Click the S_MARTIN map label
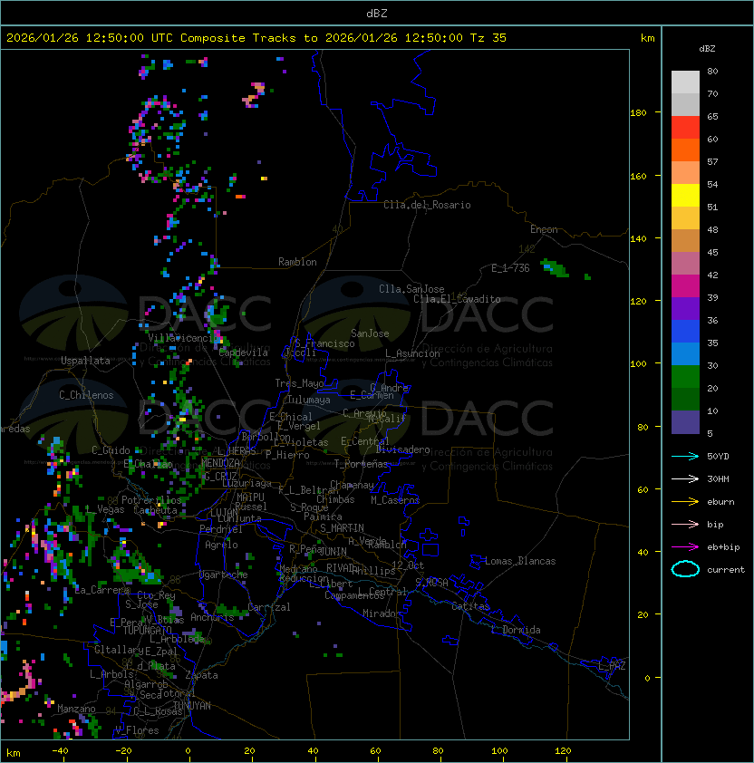Screen dimensions: 754x763 342,528
